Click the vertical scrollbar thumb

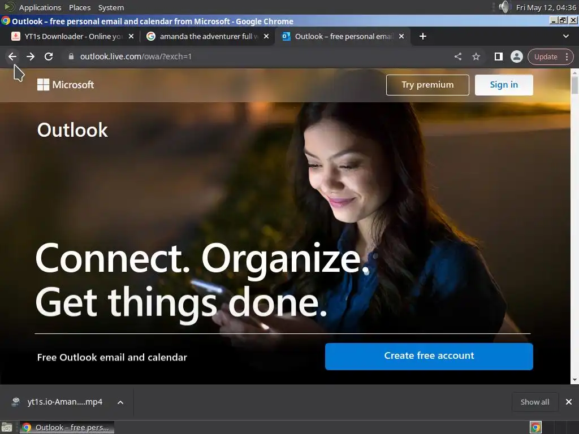click(574, 85)
